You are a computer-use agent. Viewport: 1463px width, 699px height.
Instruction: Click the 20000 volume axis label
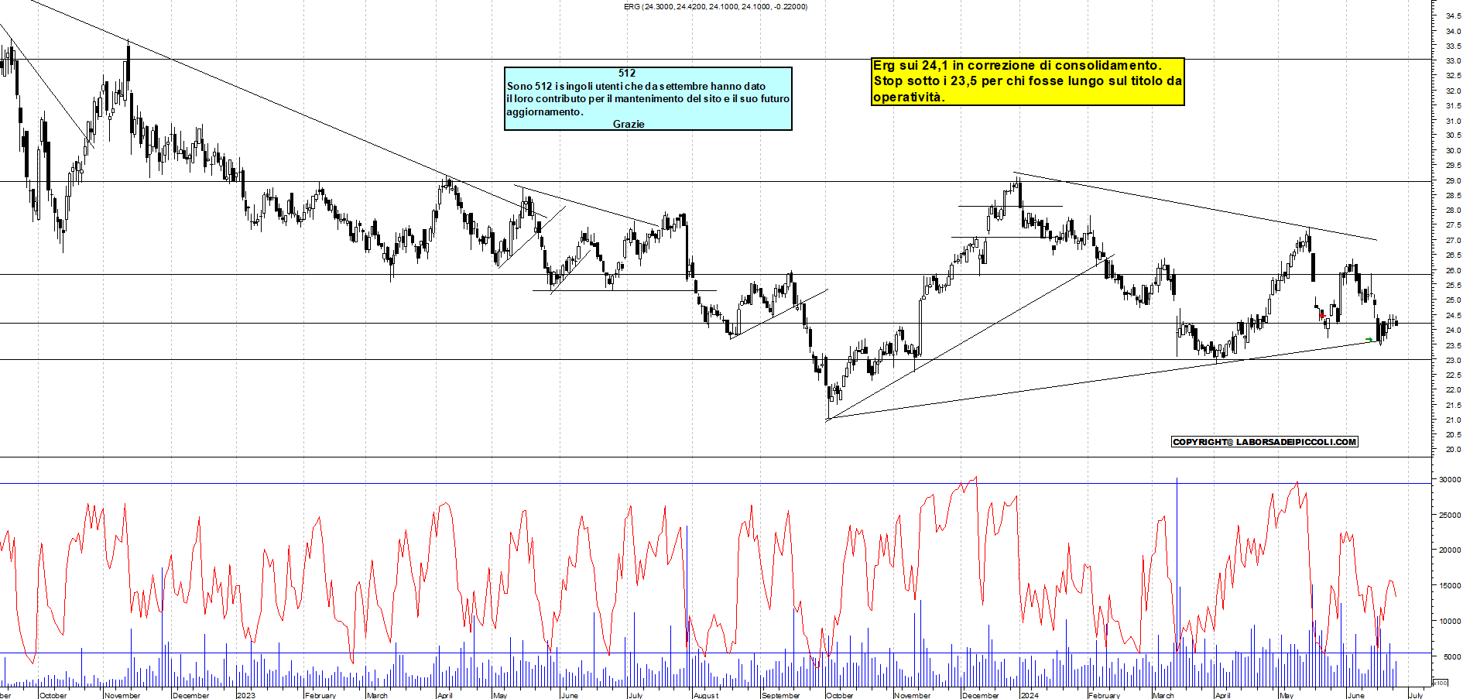(x=1450, y=550)
